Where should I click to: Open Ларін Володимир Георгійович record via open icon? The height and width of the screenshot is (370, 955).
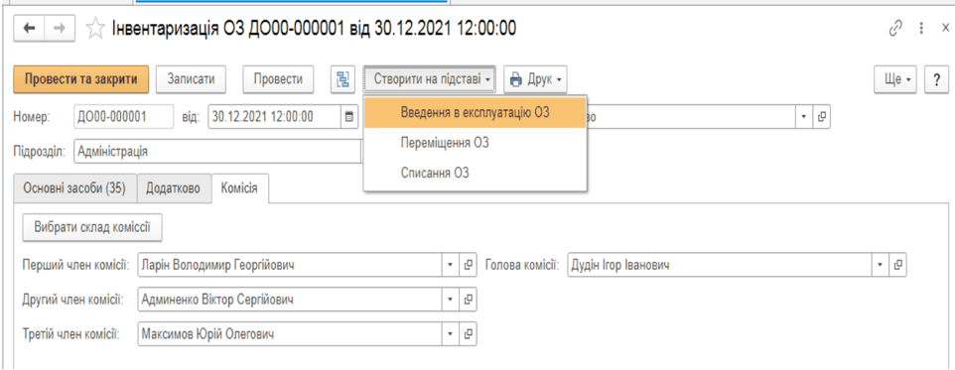(469, 265)
